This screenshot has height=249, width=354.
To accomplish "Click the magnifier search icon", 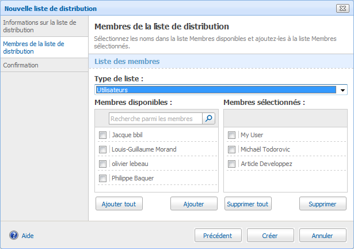I will point(208,119).
